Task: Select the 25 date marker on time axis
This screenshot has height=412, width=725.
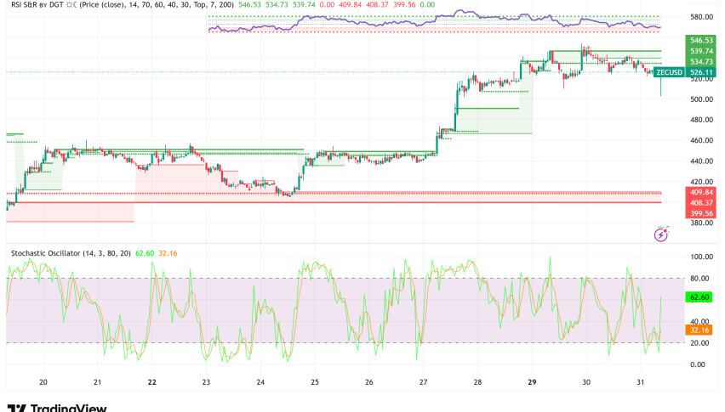Action: click(316, 383)
